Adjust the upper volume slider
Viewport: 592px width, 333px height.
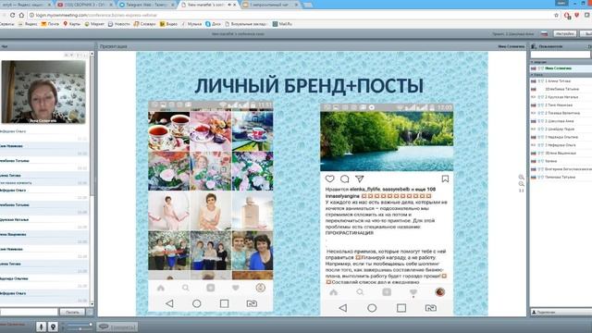tap(80, 325)
